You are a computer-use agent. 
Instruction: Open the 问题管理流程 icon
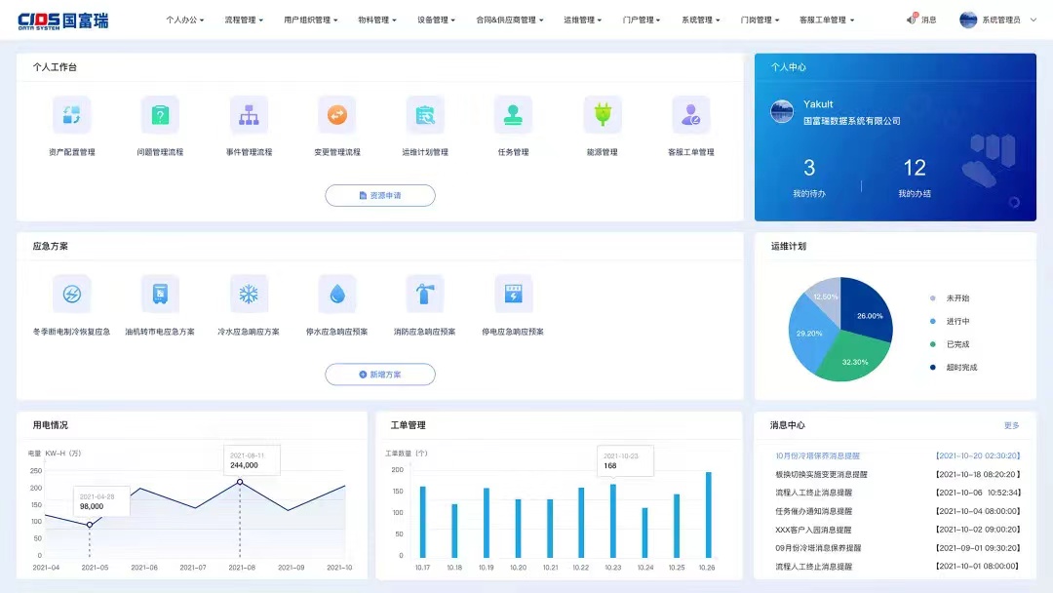(160, 115)
